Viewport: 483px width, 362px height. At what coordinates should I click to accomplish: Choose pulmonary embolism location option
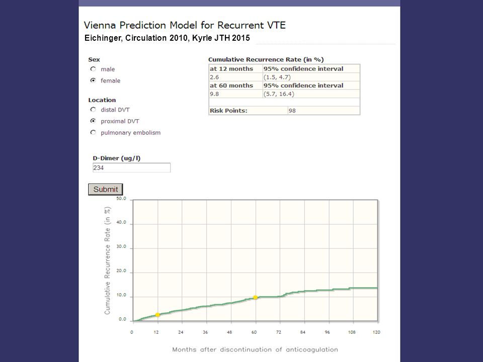point(93,132)
